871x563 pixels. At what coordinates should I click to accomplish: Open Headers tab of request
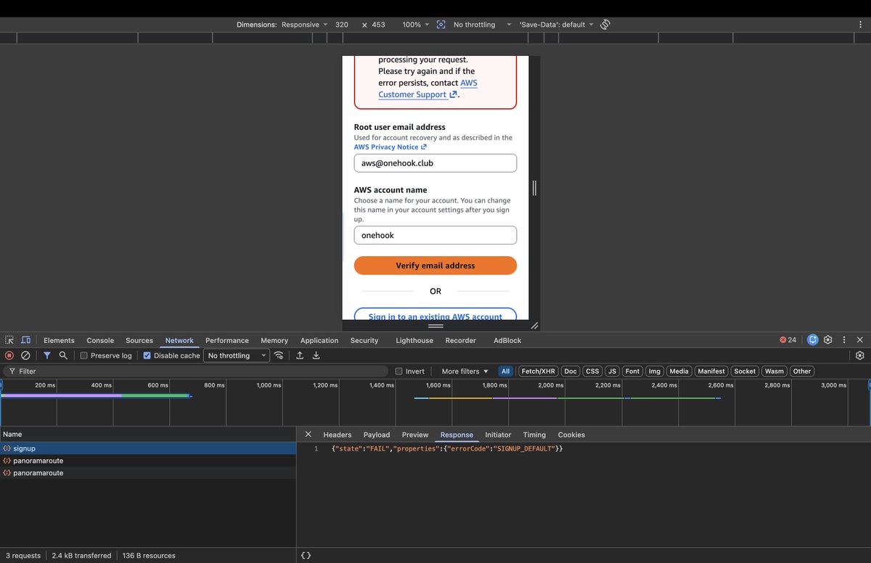click(338, 435)
